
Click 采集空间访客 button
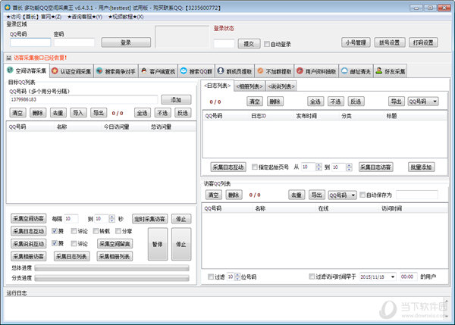coord(29,219)
